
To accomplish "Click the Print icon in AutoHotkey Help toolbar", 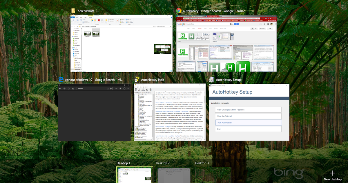I will coord(151,89).
